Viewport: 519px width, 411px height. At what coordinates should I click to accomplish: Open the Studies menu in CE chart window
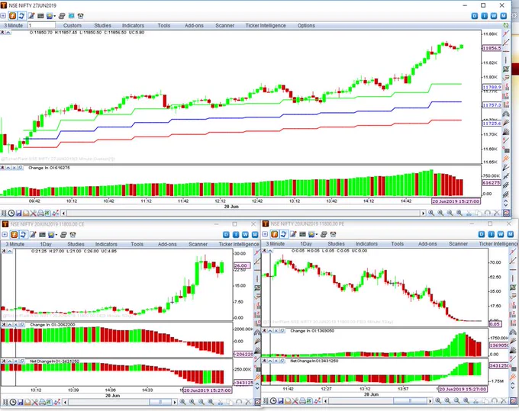(76, 244)
